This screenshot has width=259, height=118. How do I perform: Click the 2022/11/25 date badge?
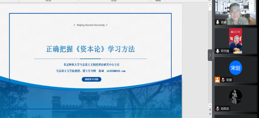[92, 79]
